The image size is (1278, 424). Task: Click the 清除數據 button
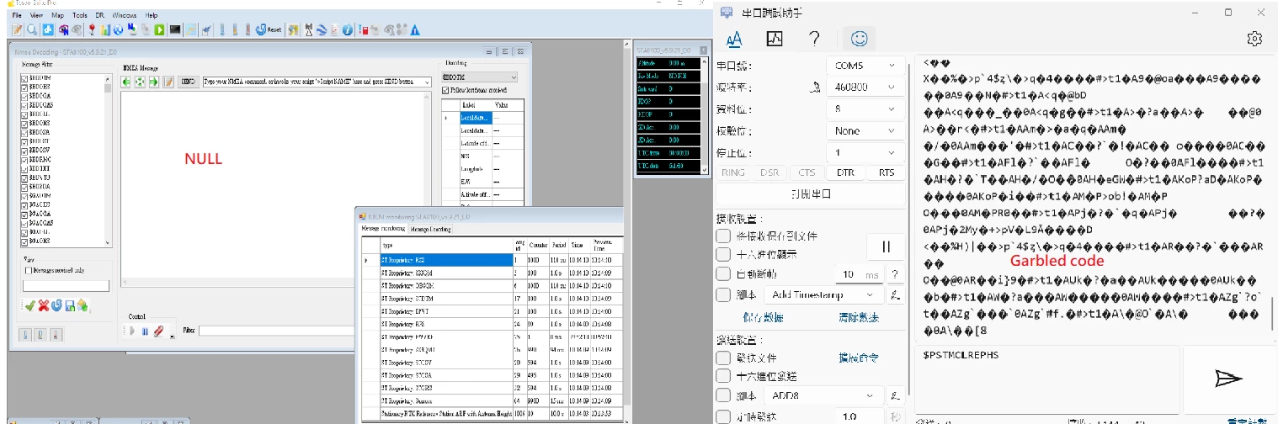(859, 317)
